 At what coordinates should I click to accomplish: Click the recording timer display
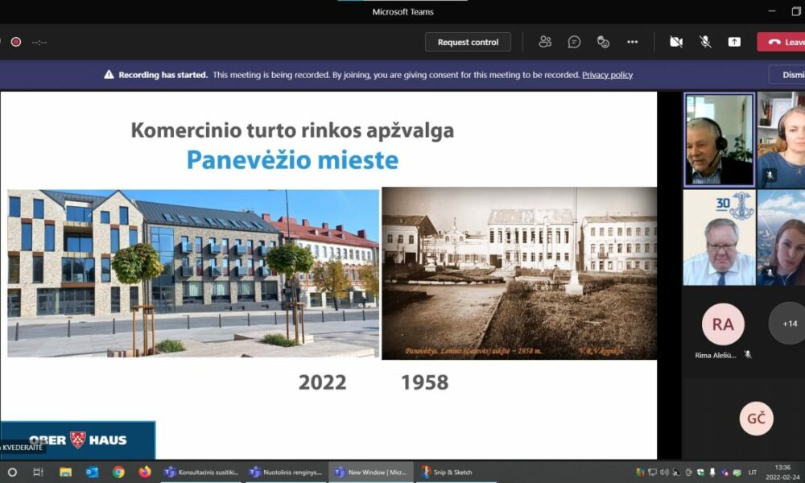pos(39,43)
